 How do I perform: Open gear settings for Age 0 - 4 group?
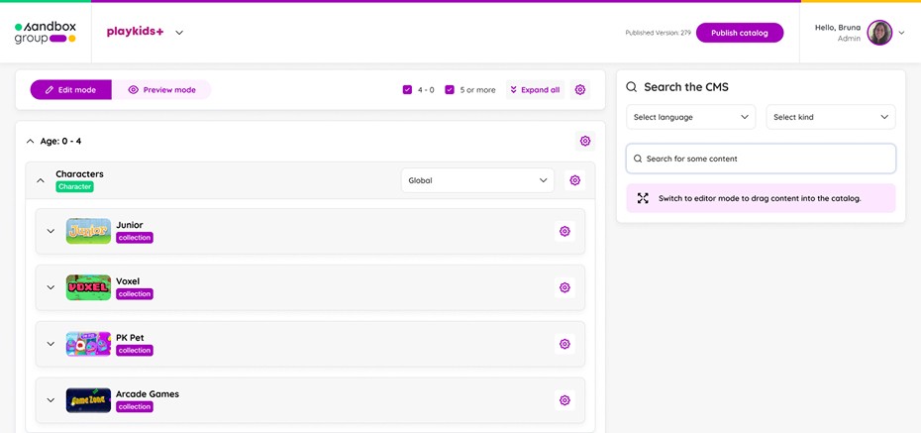coord(584,141)
